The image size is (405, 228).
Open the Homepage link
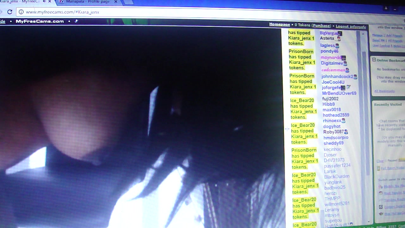click(x=279, y=24)
